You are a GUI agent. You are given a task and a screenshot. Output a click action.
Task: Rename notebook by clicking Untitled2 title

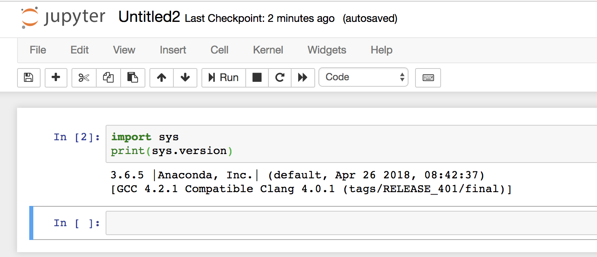pos(149,17)
